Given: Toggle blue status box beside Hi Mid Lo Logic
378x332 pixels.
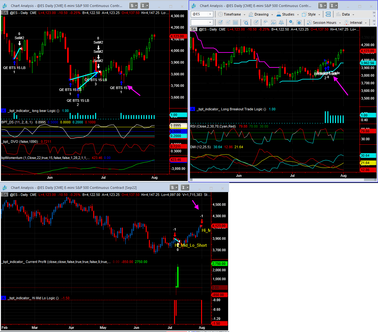Looking at the screenshot, I should (3, 298).
